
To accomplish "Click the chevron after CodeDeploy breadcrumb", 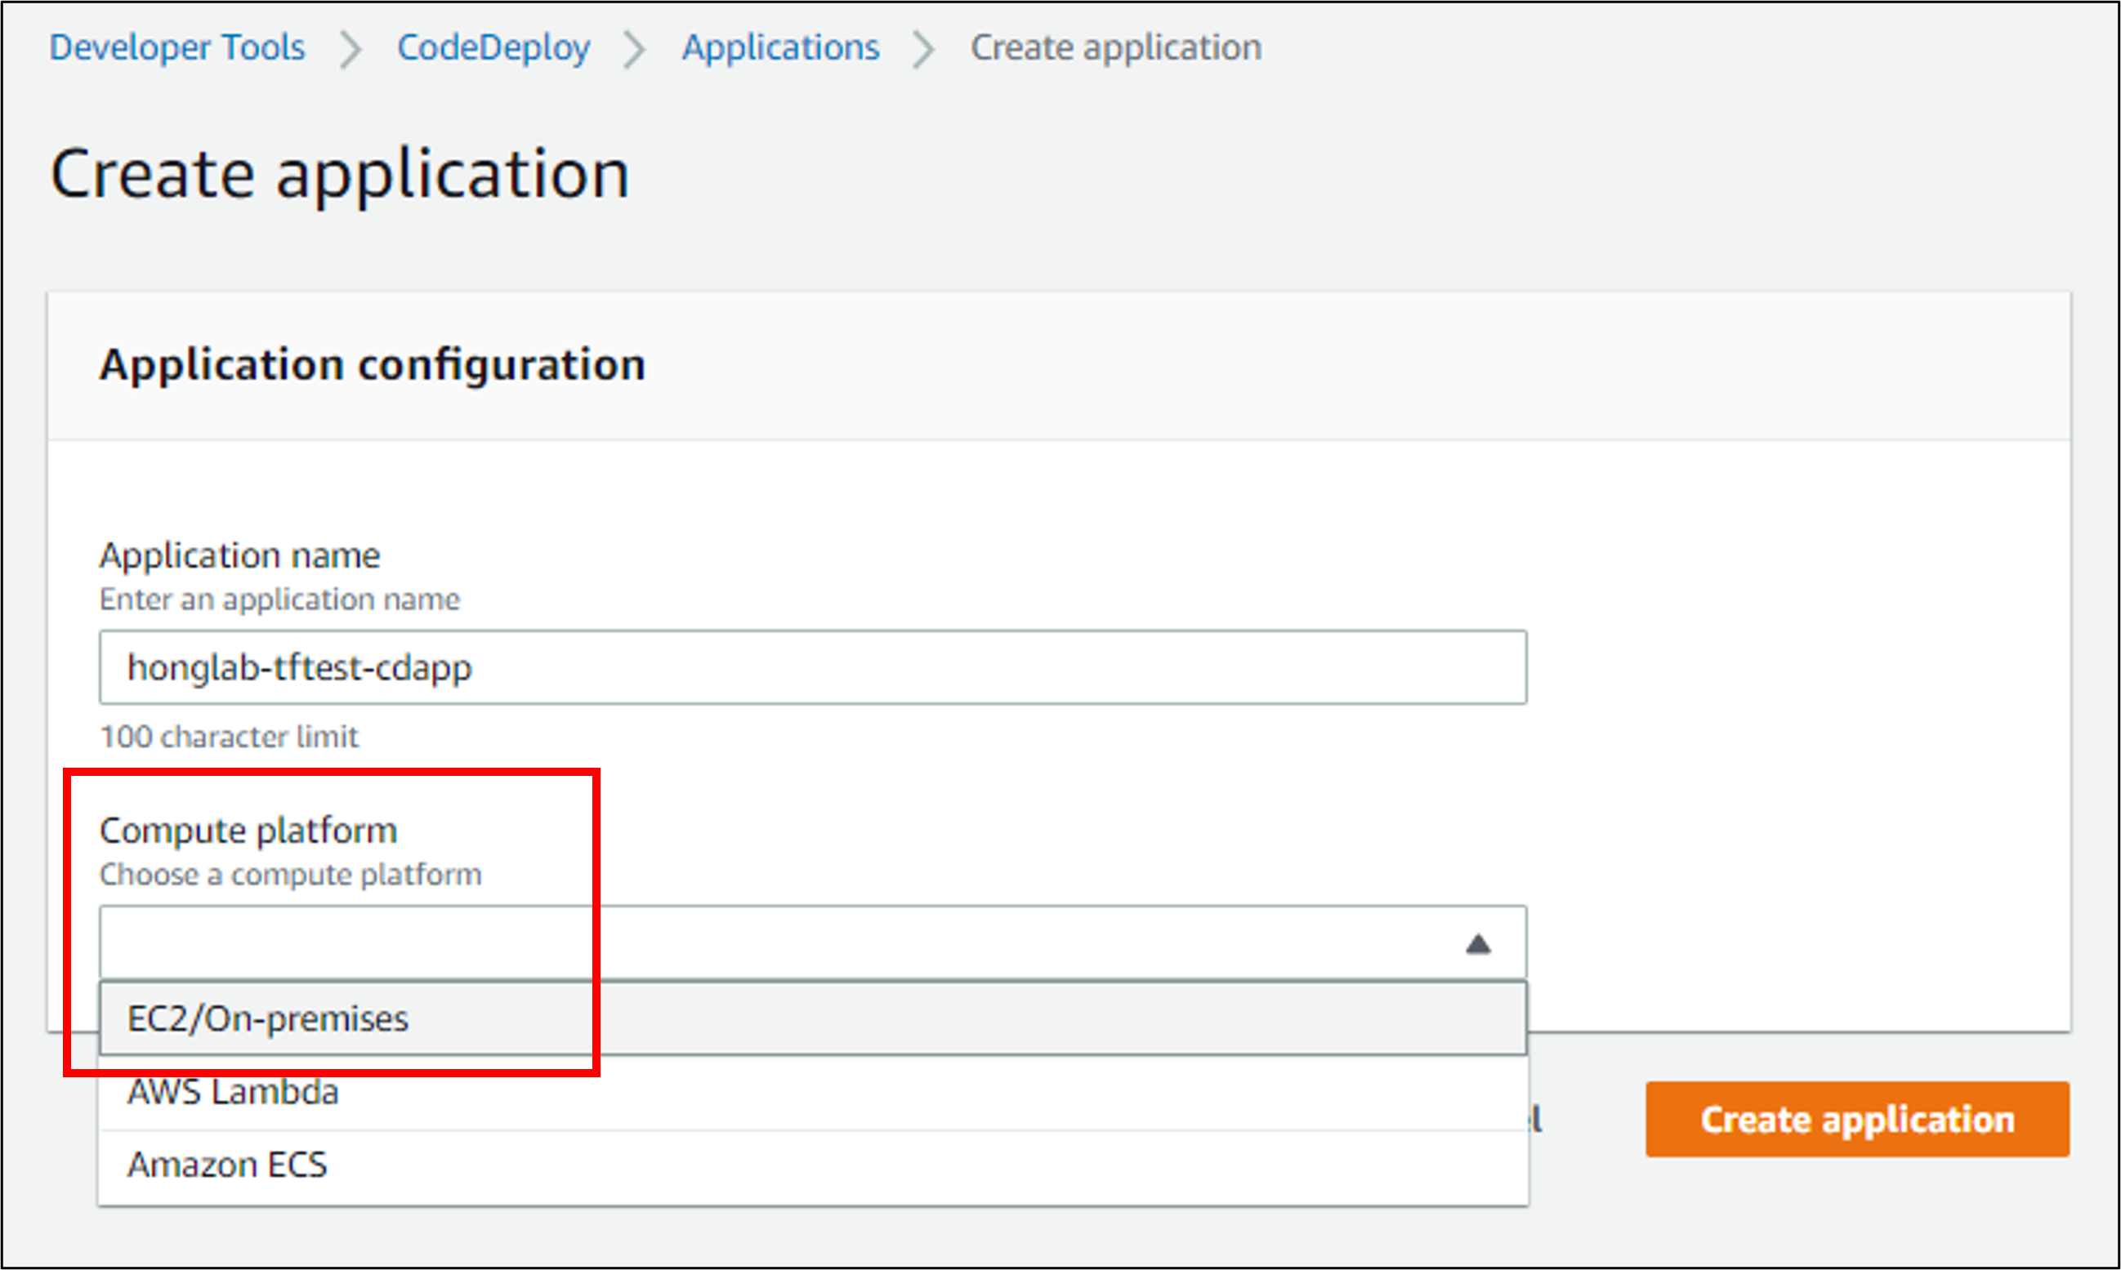I will [634, 49].
